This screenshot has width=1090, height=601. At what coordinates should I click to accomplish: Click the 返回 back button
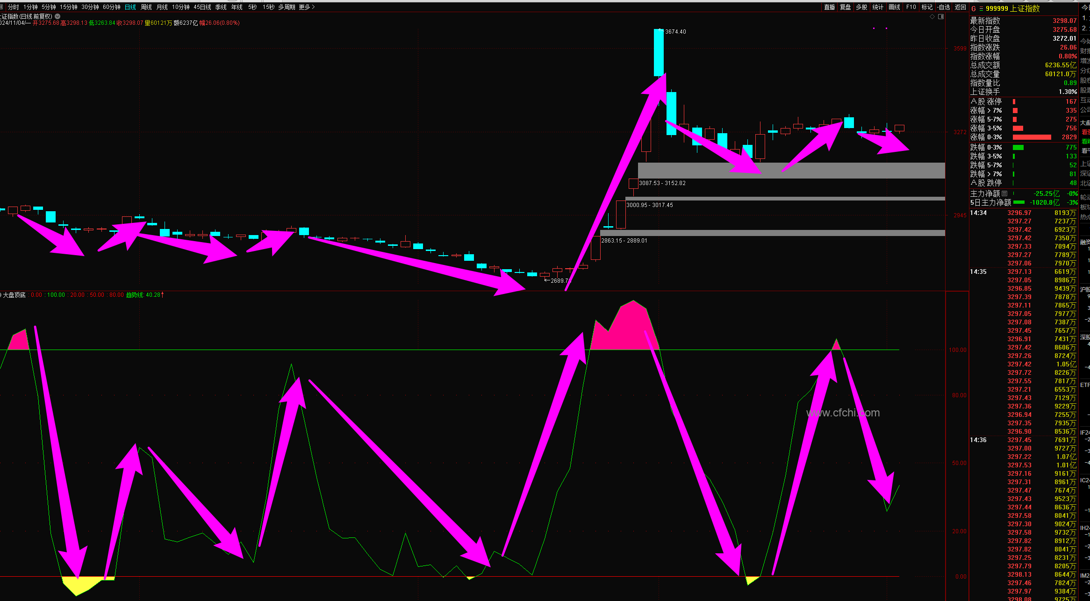tap(960, 7)
